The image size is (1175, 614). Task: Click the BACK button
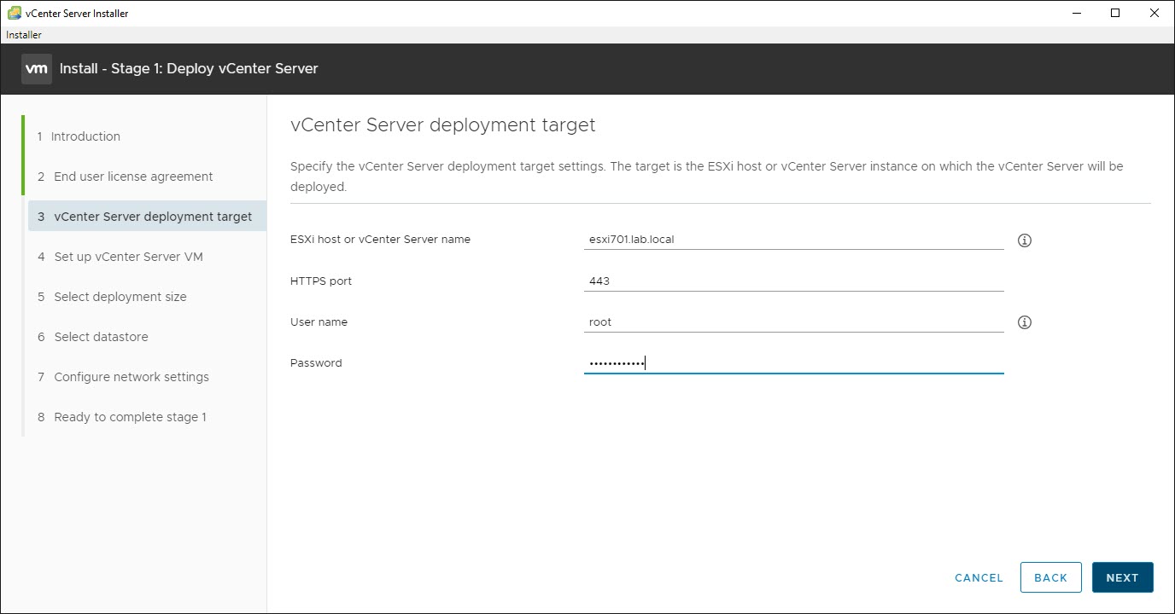[1050, 577]
